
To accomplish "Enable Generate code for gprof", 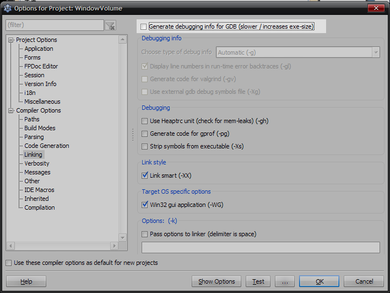I will (144, 134).
